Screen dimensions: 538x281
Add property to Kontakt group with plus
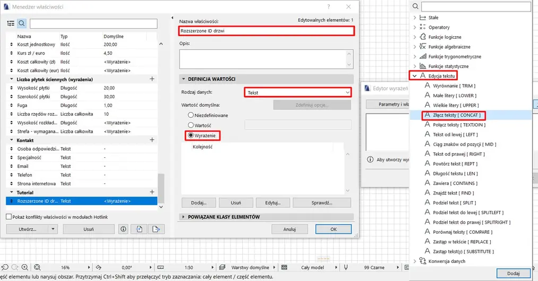coord(152,140)
